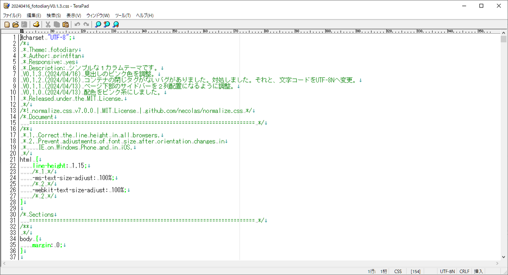Click the normalize.css v7.0.0 comment line
508x275 pixels.
point(136,111)
